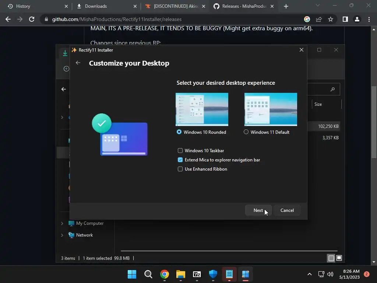Reload the GitHub page
This screenshot has height=283, width=377.
pos(32,19)
